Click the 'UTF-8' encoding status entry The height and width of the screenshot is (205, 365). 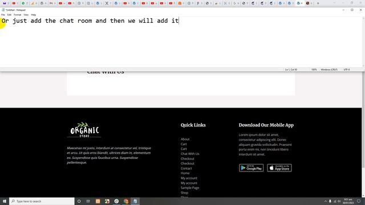click(x=347, y=69)
